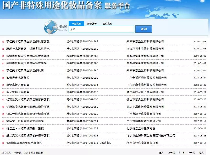Click red bullet icon beside 多肽精华液 row
210x155 pixels.
click(3, 56)
